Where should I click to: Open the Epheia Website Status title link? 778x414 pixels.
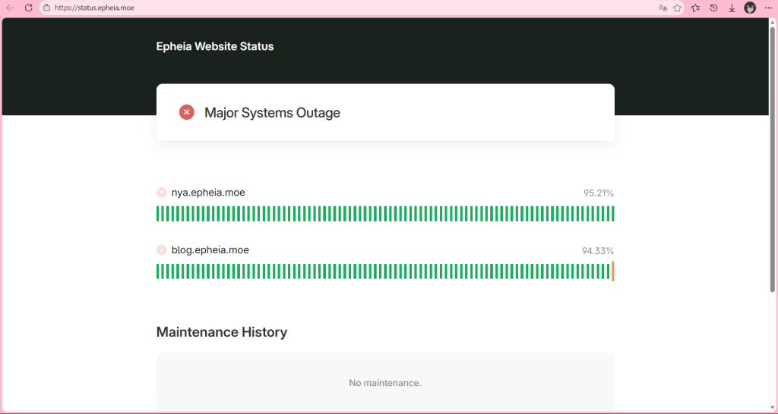click(215, 46)
